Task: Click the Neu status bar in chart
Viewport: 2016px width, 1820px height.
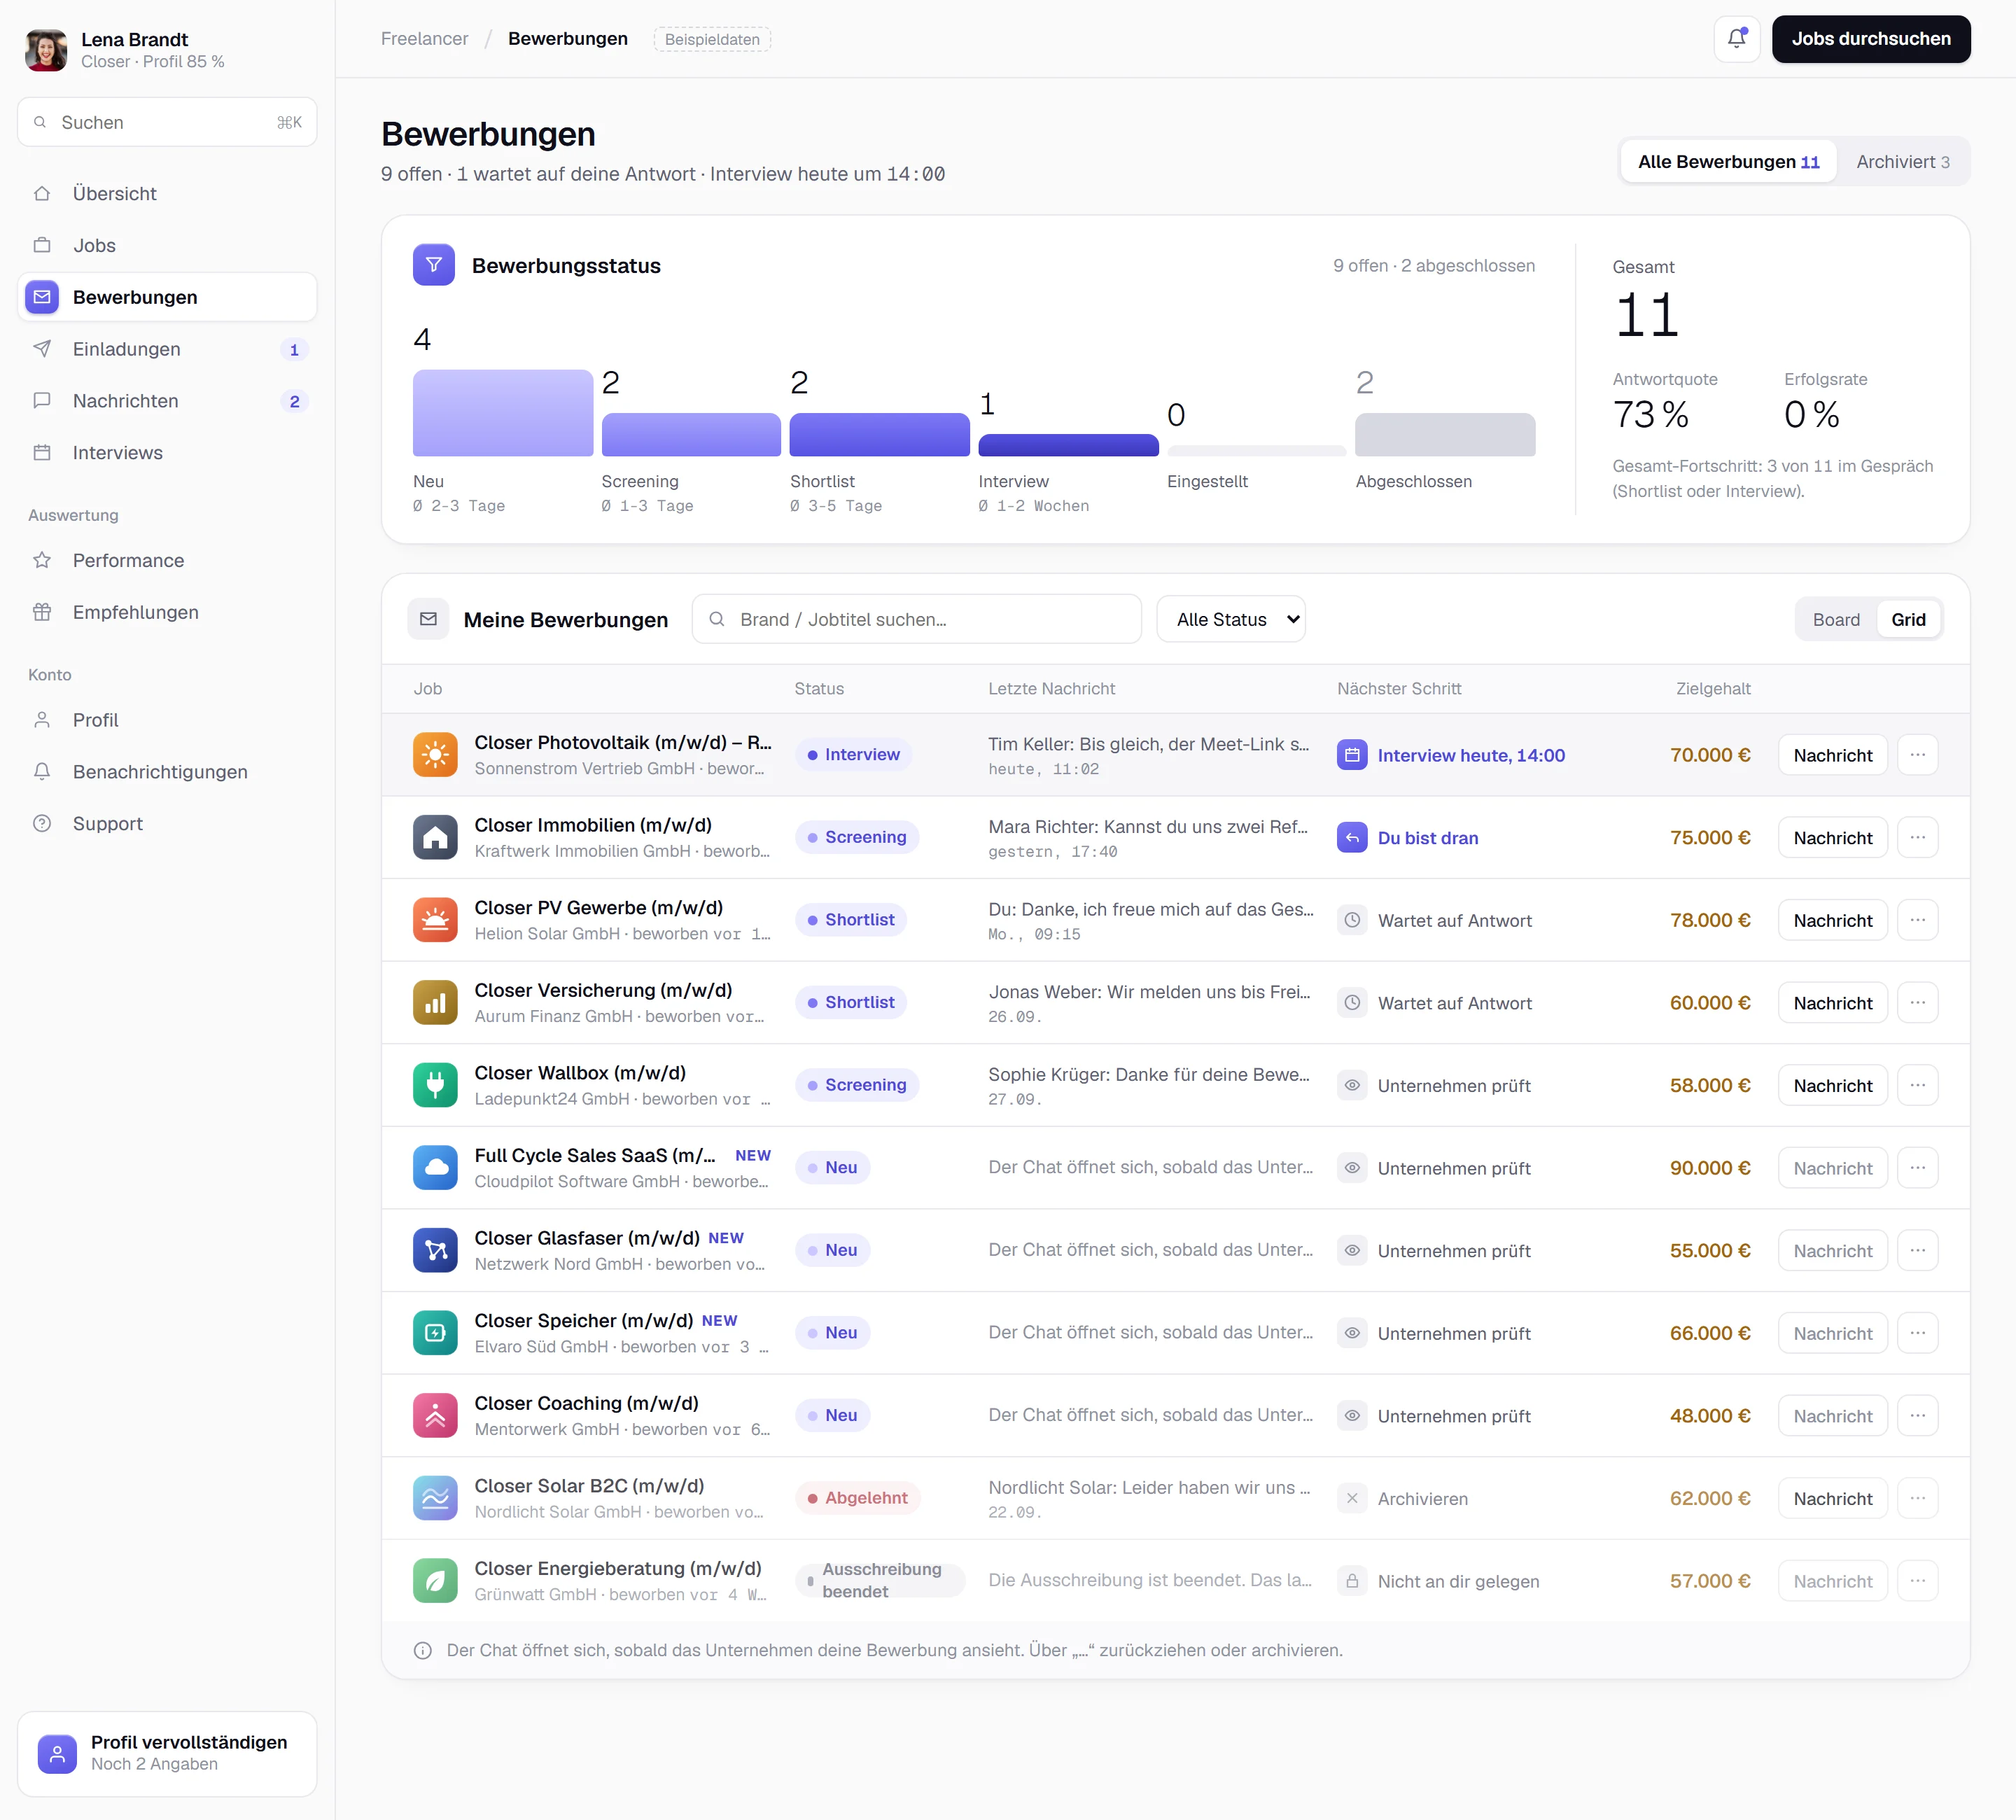Action: 503,413
